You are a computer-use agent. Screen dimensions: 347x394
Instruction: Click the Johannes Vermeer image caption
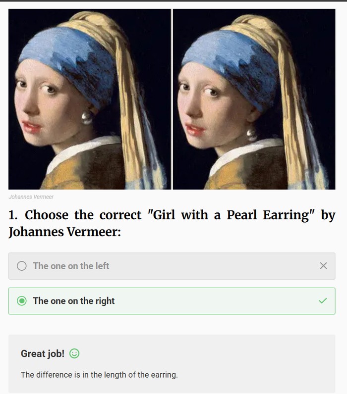coord(31,197)
